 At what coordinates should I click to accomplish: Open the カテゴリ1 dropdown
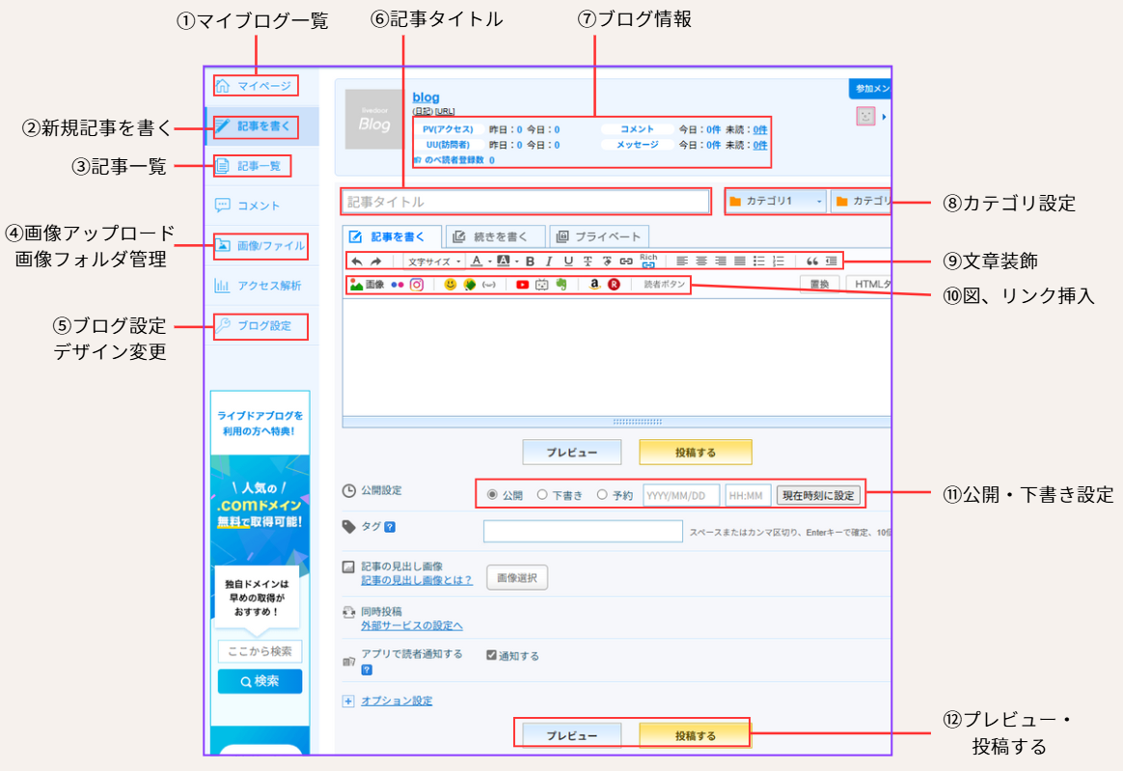[x=777, y=202]
